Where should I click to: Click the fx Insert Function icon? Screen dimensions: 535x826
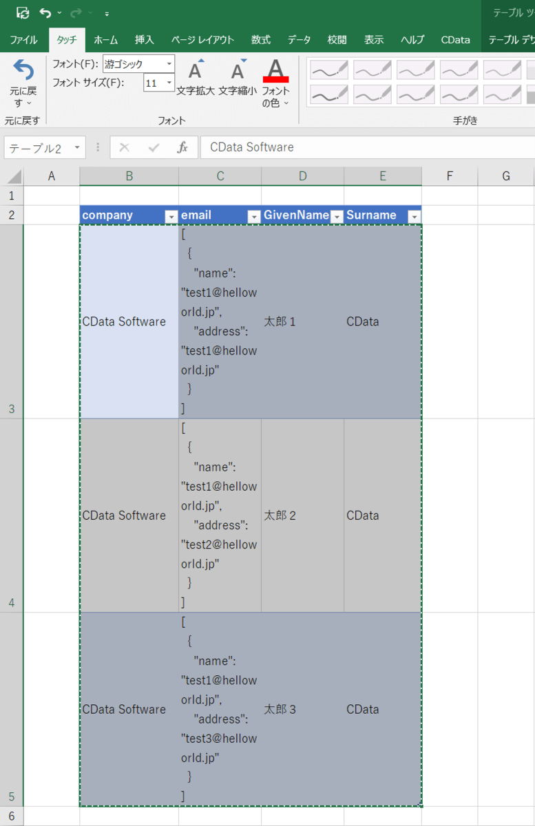(x=182, y=147)
